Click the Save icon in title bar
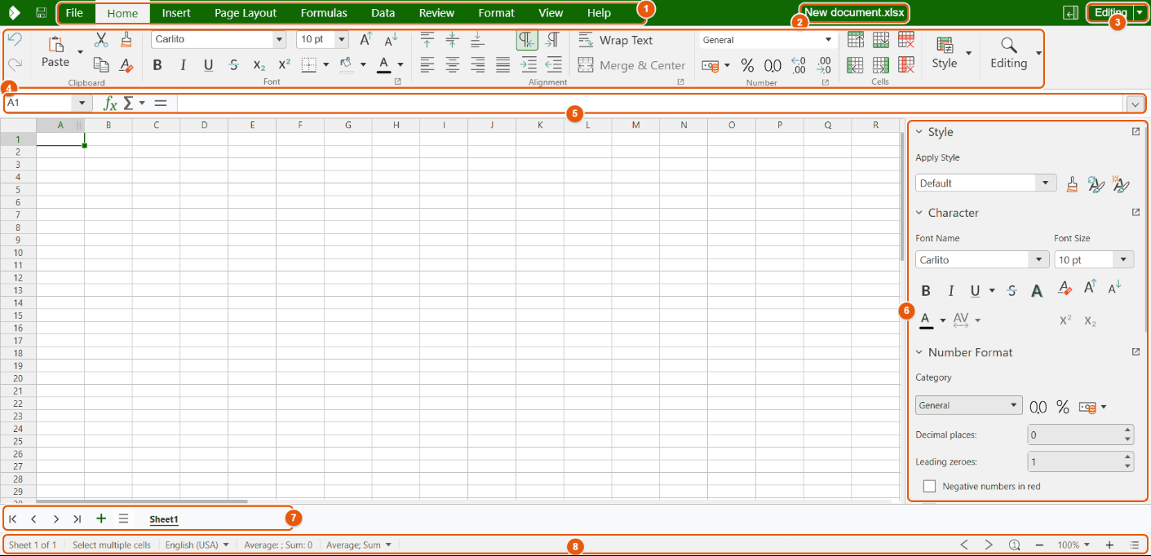Viewport: 1151px width, 556px height. point(41,13)
